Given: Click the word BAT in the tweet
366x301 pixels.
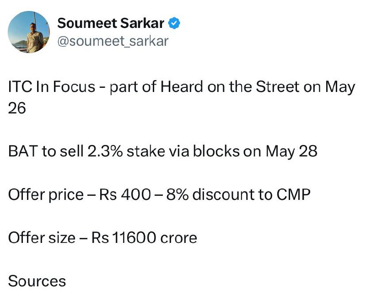Looking at the screenshot, I should pos(23,151).
